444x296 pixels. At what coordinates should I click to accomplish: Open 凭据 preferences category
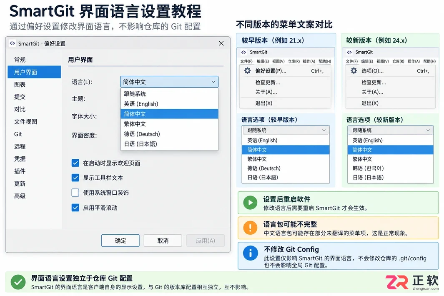click(x=34, y=158)
